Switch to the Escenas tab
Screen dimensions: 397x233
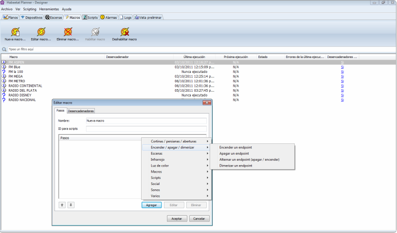54,17
